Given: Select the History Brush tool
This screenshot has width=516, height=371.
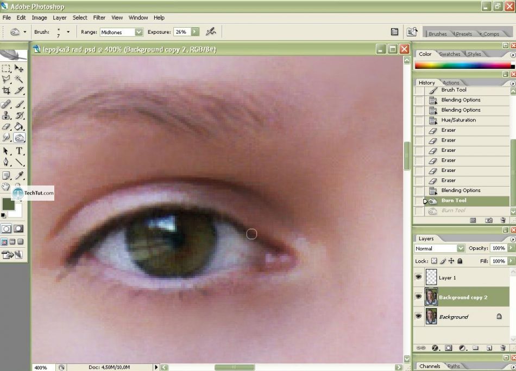Looking at the screenshot, I should 19,116.
